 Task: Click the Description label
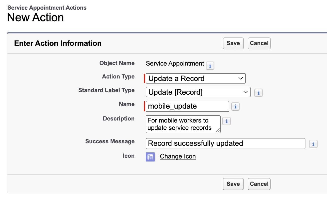[119, 118]
